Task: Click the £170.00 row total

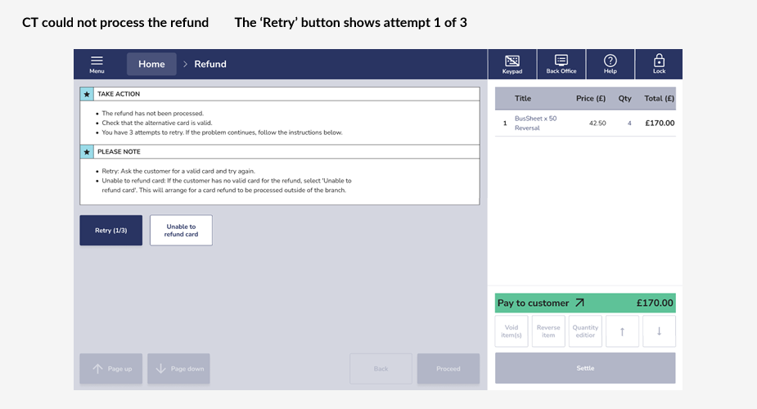Action: pyautogui.click(x=660, y=123)
